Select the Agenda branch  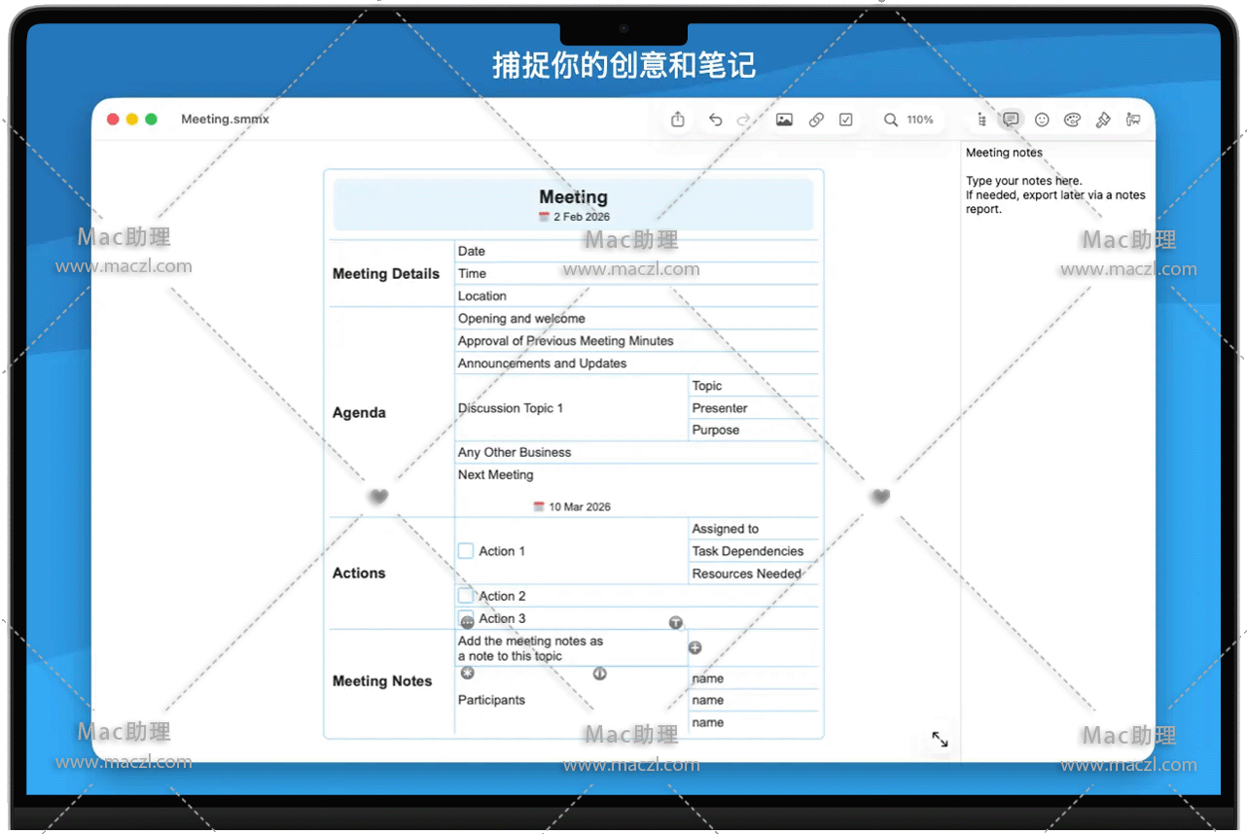359,413
